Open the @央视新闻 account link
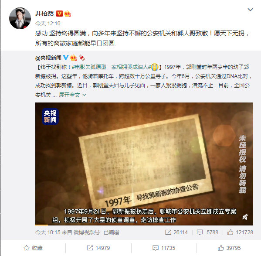Screen dimensions: 261x256 point(48,58)
